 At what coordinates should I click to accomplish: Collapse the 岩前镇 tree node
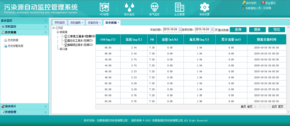tap(58, 32)
